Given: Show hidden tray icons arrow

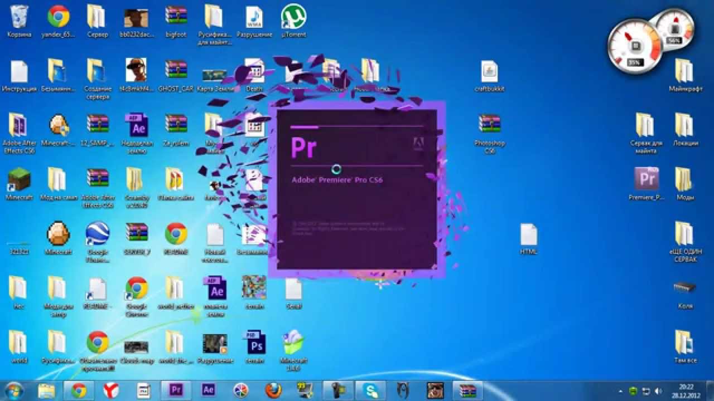Looking at the screenshot, I should pos(621,391).
